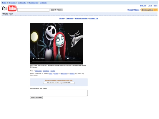
Task: Click the Sign Up link
Action: click(143, 6)
